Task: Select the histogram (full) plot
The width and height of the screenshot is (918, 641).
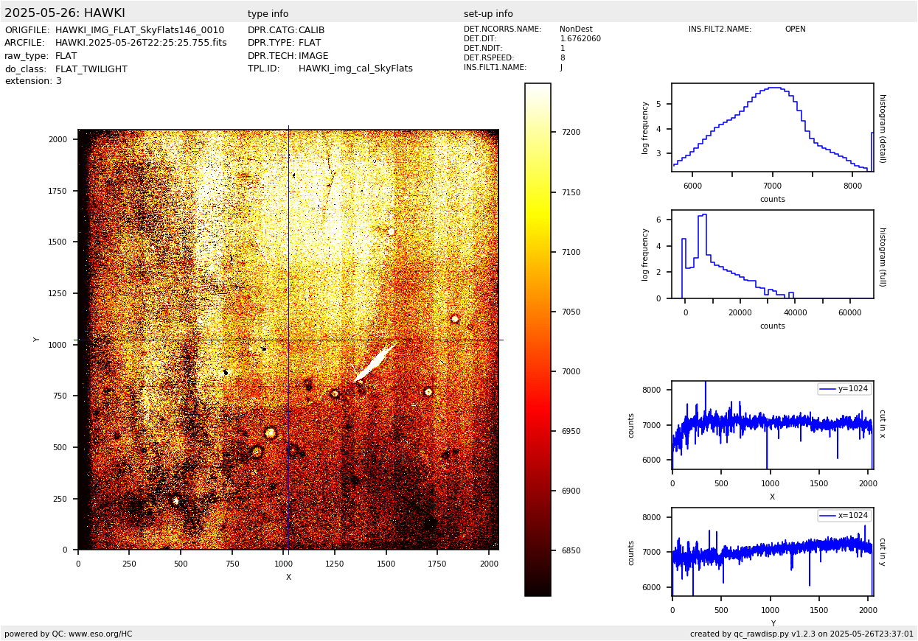Action: (772, 254)
